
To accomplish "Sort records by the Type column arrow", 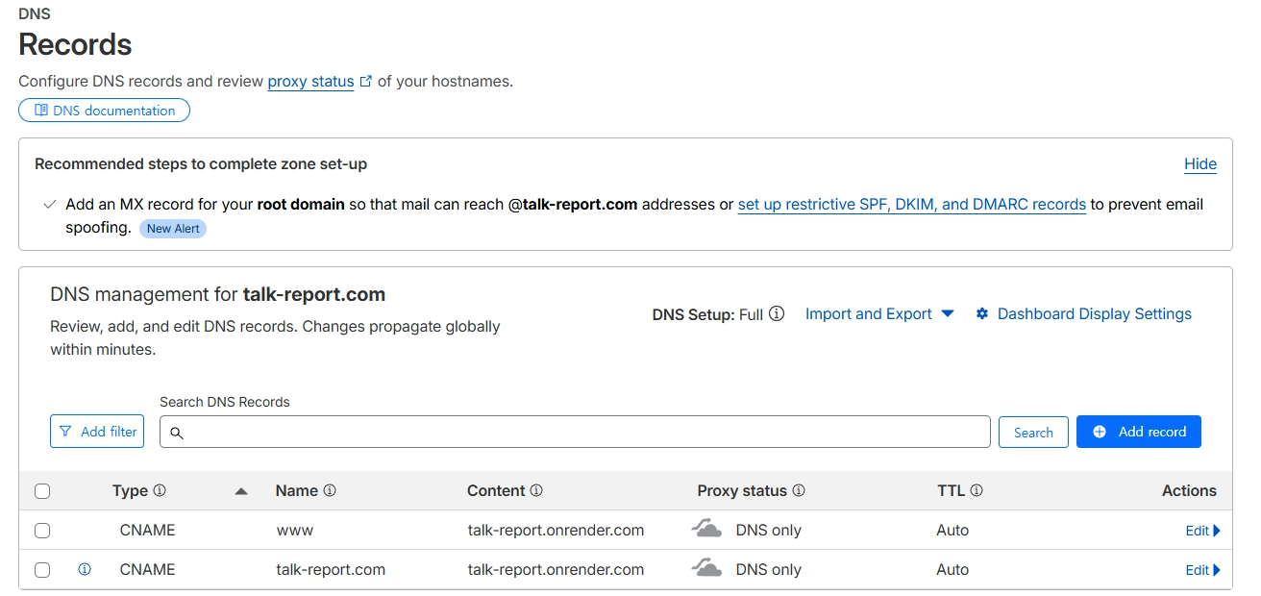I will 241,491.
